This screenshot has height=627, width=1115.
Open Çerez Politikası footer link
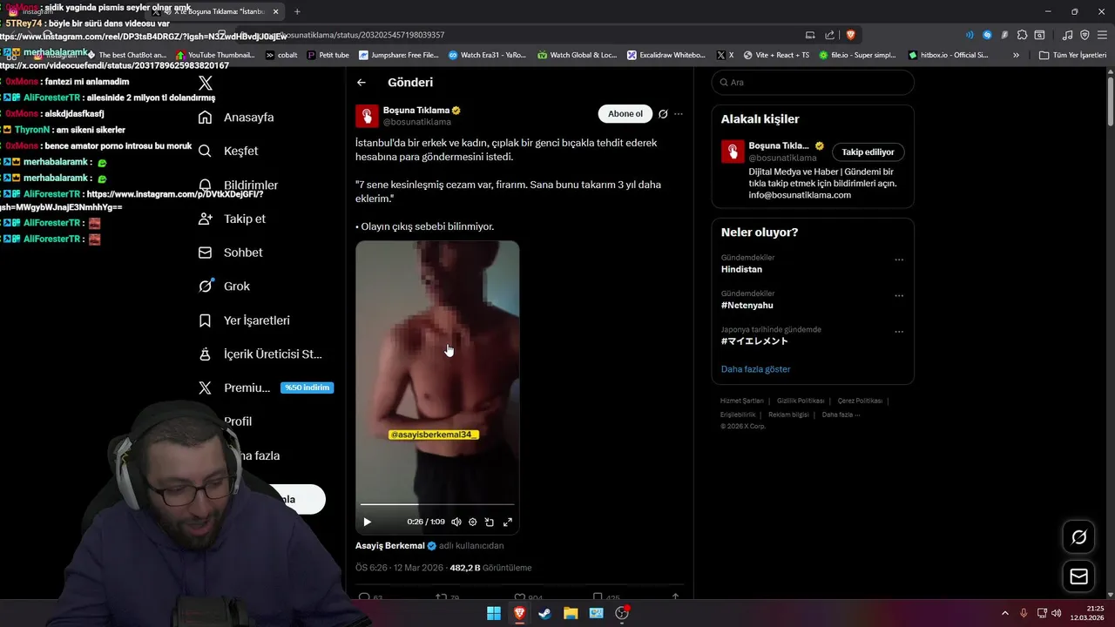click(860, 401)
